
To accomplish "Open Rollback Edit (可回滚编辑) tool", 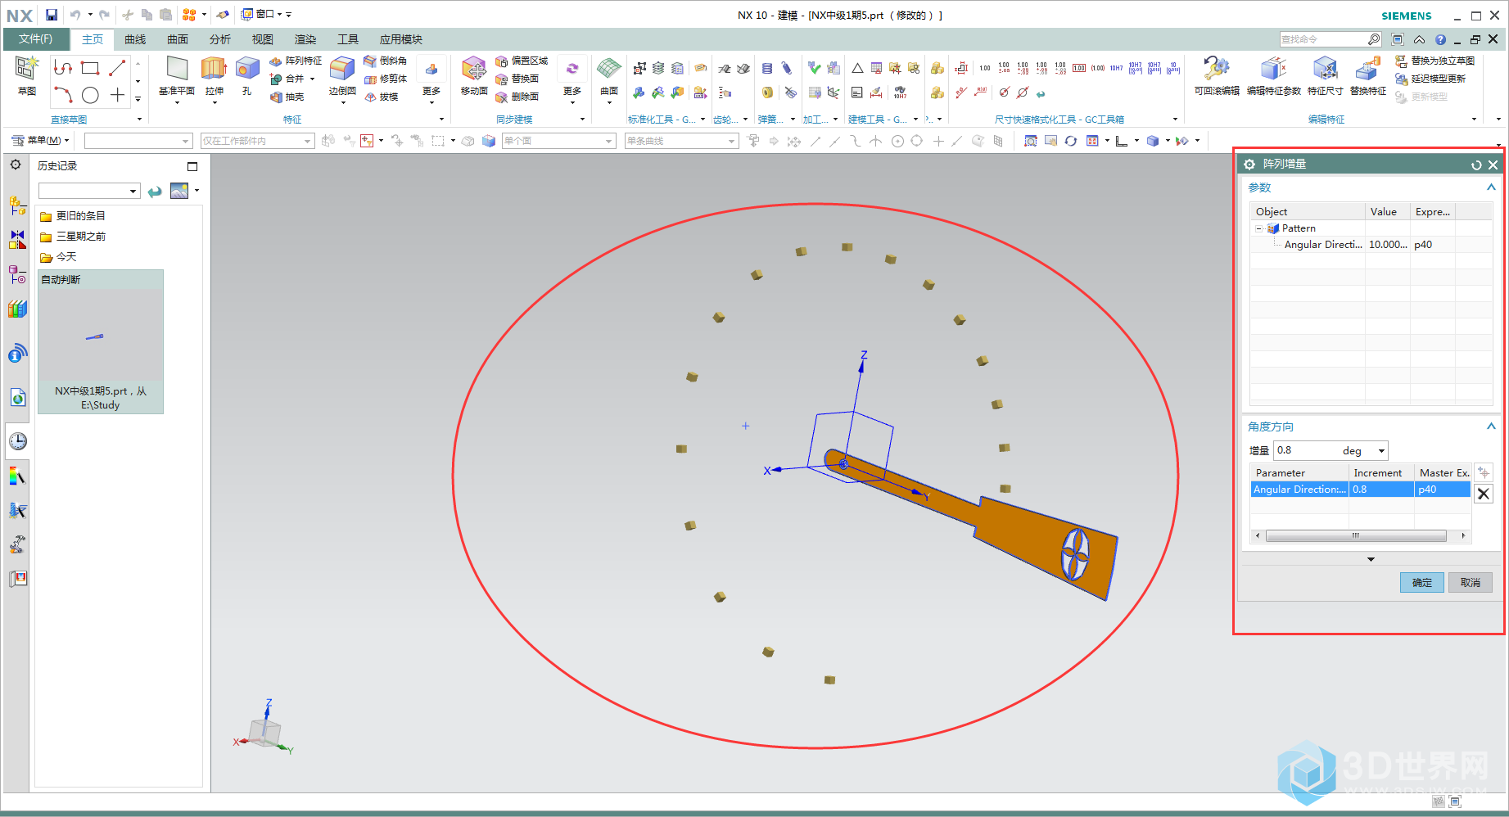I will 1217,76.
